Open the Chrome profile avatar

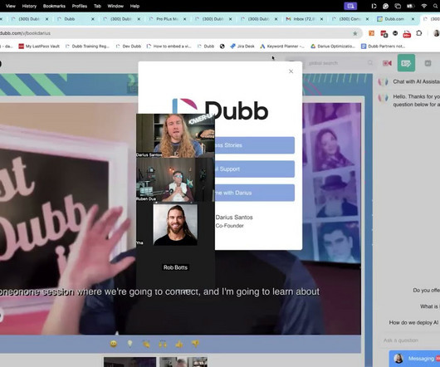tap(437, 33)
